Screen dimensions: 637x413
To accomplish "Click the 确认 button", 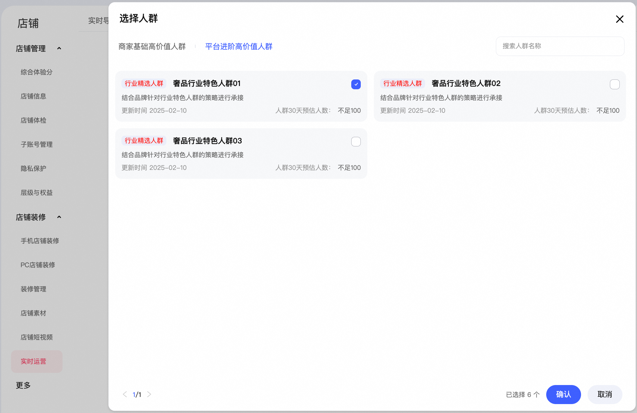I will tap(563, 394).
